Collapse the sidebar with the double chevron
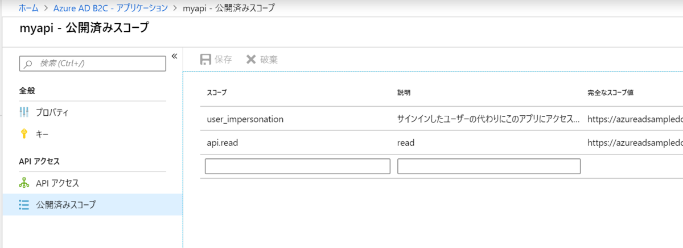The height and width of the screenshot is (248, 683). (x=174, y=56)
